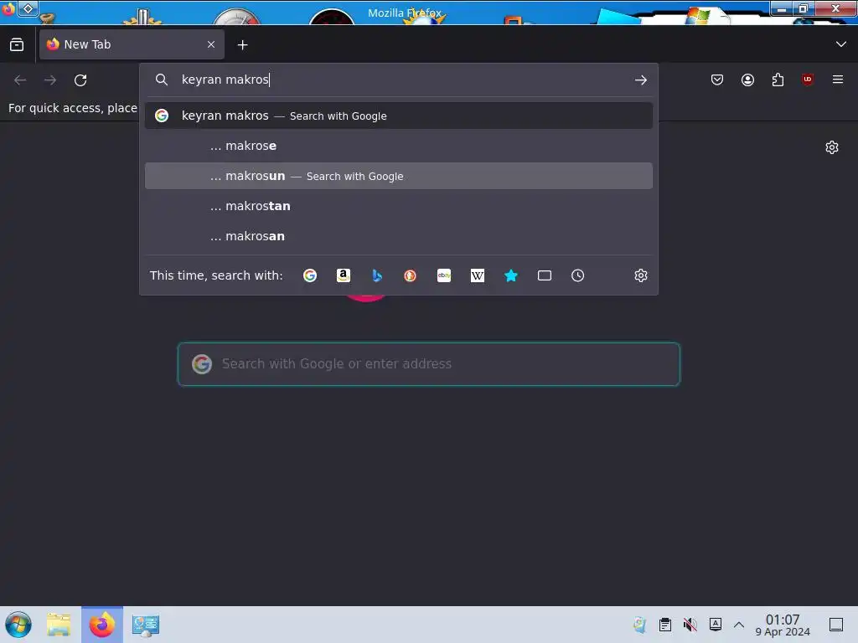This screenshot has height=643, width=858.
Task: Click Firefox icon in the taskbar
Action: 102,625
